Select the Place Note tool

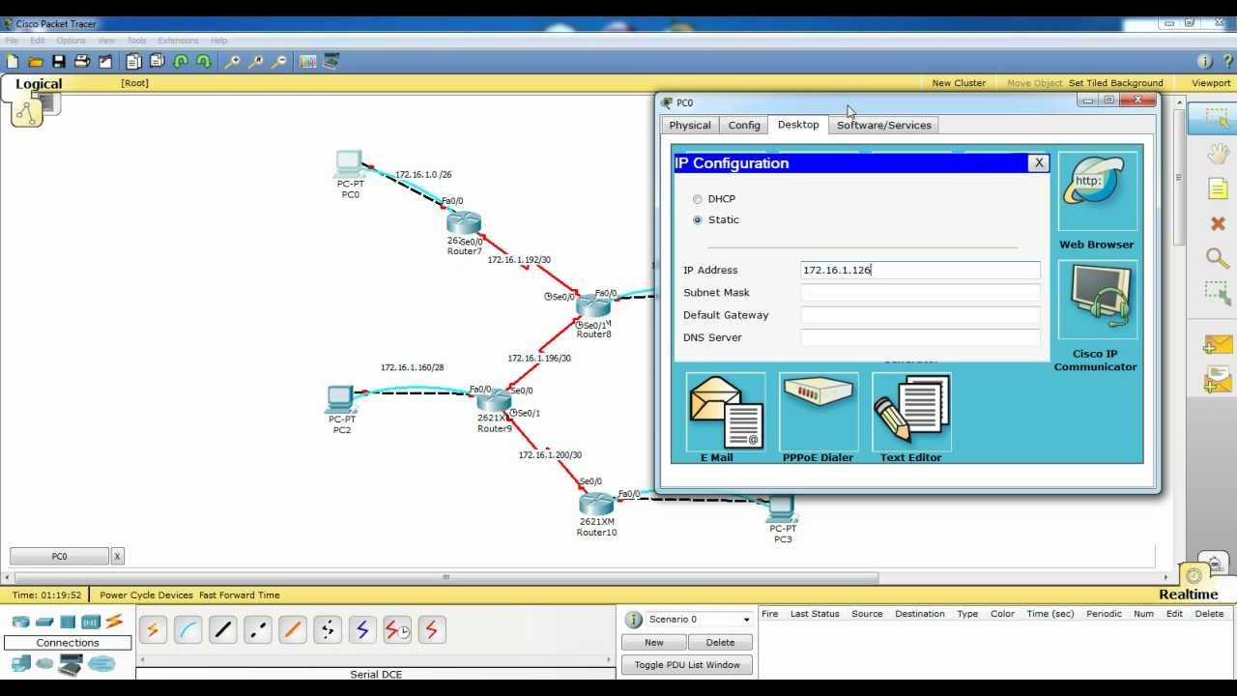1218,188
